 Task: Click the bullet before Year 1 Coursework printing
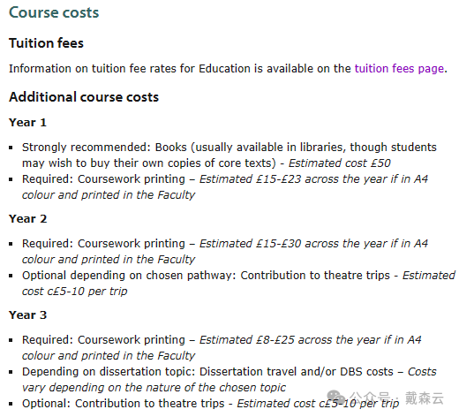coord(11,179)
